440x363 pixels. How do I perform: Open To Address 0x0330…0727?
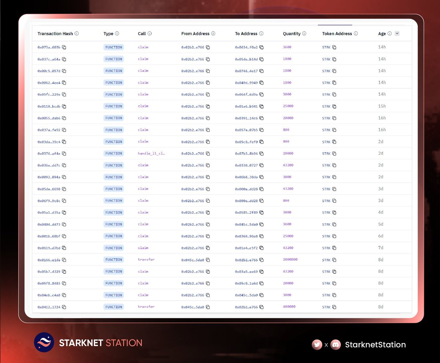246,165
